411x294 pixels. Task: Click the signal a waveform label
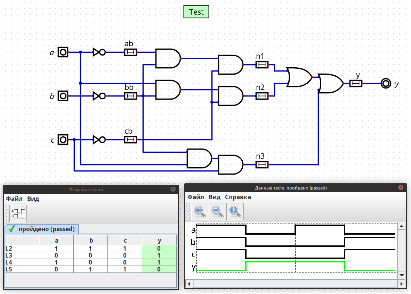[193, 230]
